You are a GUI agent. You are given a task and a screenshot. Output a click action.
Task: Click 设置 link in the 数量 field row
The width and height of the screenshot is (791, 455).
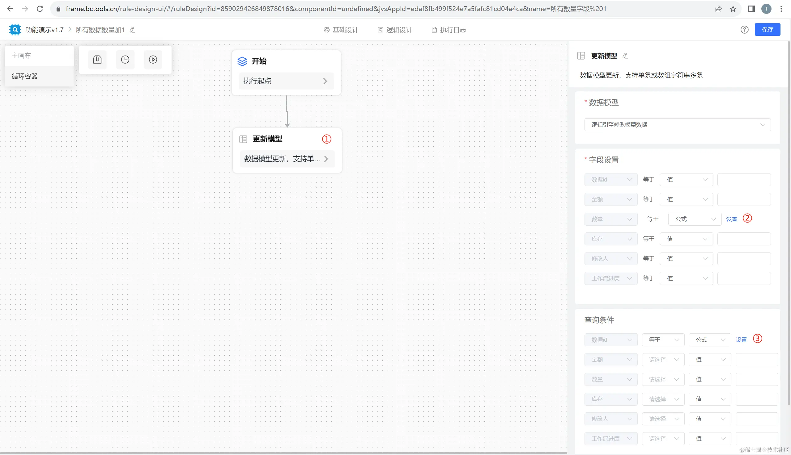[732, 219]
